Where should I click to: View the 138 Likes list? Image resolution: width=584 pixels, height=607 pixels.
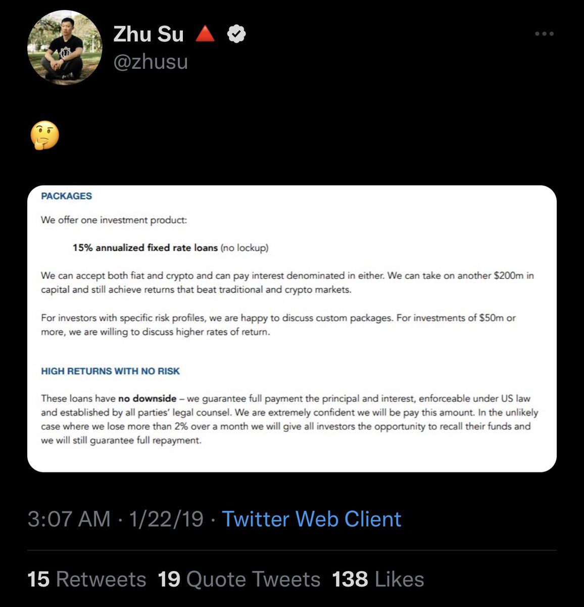click(378, 579)
